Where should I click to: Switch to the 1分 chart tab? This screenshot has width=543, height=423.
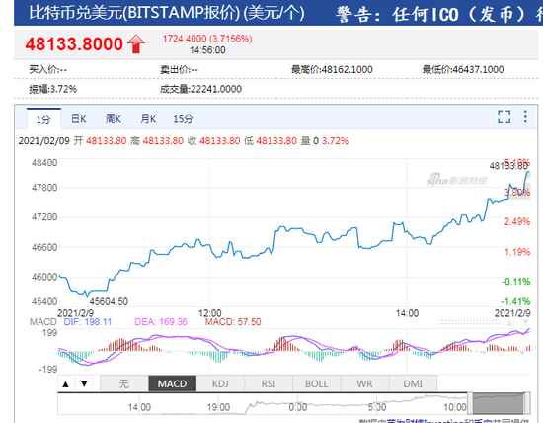tap(43, 119)
